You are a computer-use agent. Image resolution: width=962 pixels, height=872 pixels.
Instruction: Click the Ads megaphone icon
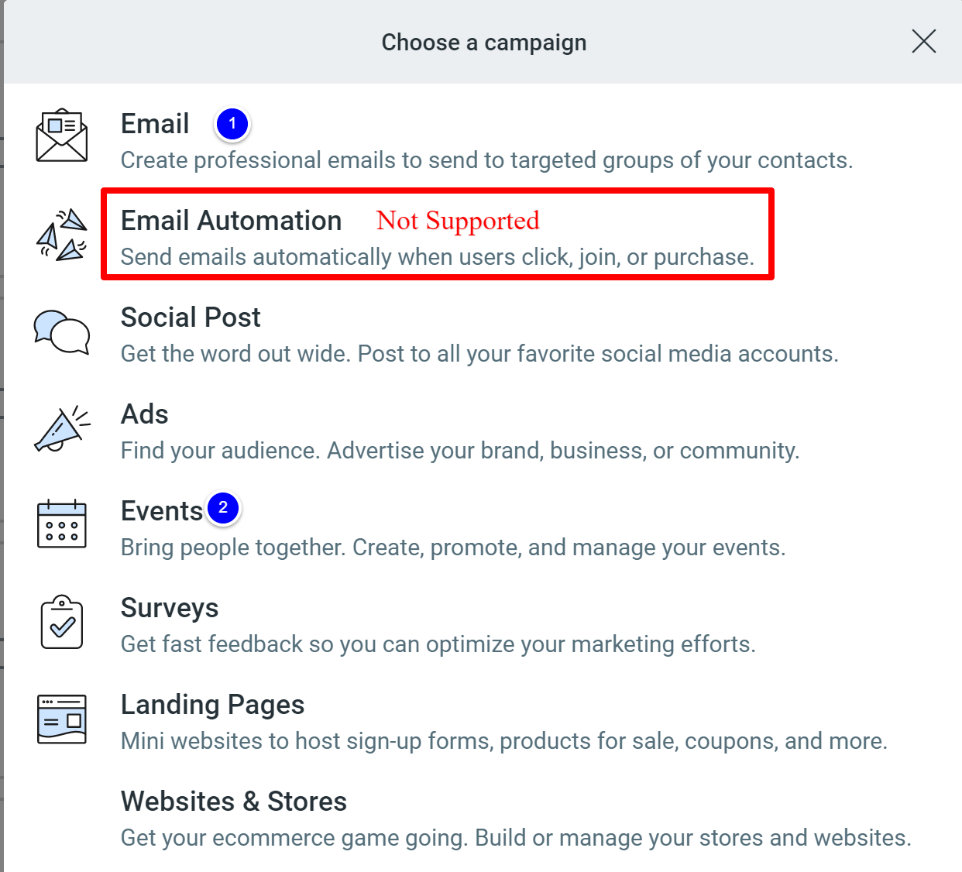click(x=62, y=428)
